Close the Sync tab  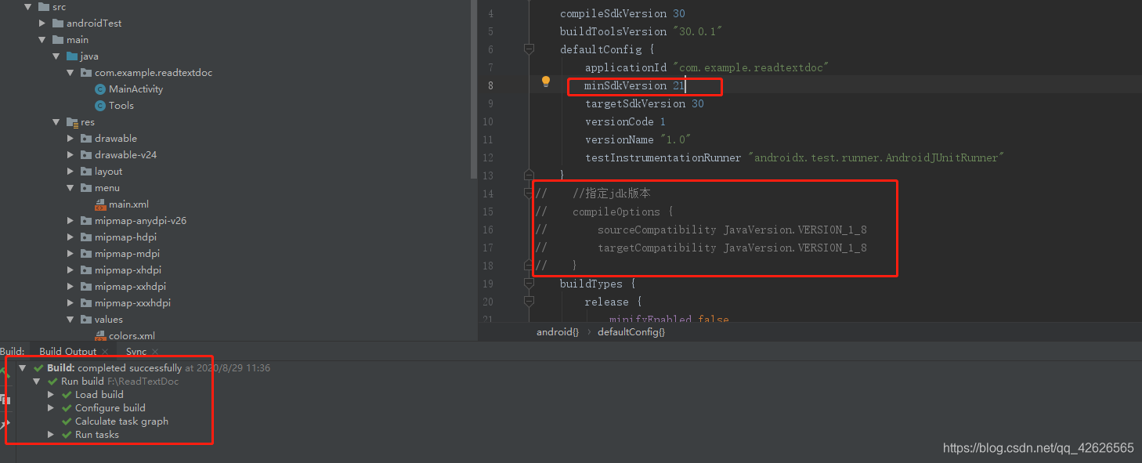pyautogui.click(x=154, y=352)
